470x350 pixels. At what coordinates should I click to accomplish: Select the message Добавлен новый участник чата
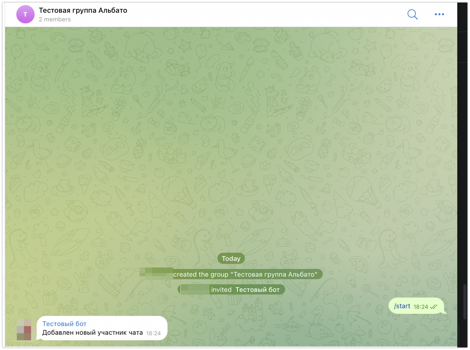92,333
